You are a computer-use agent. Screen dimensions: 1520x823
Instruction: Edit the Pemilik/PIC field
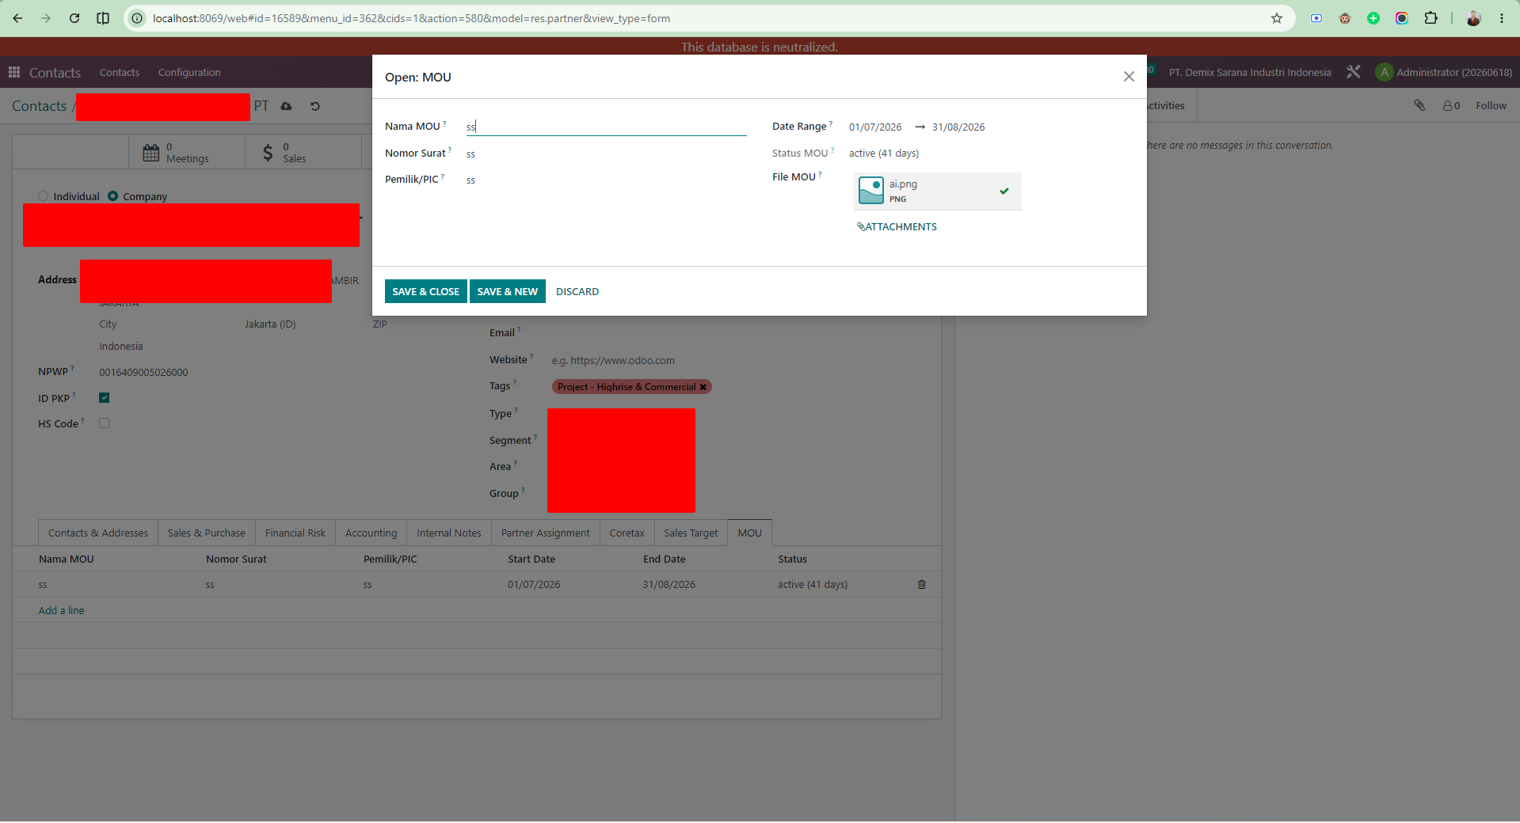(606, 180)
